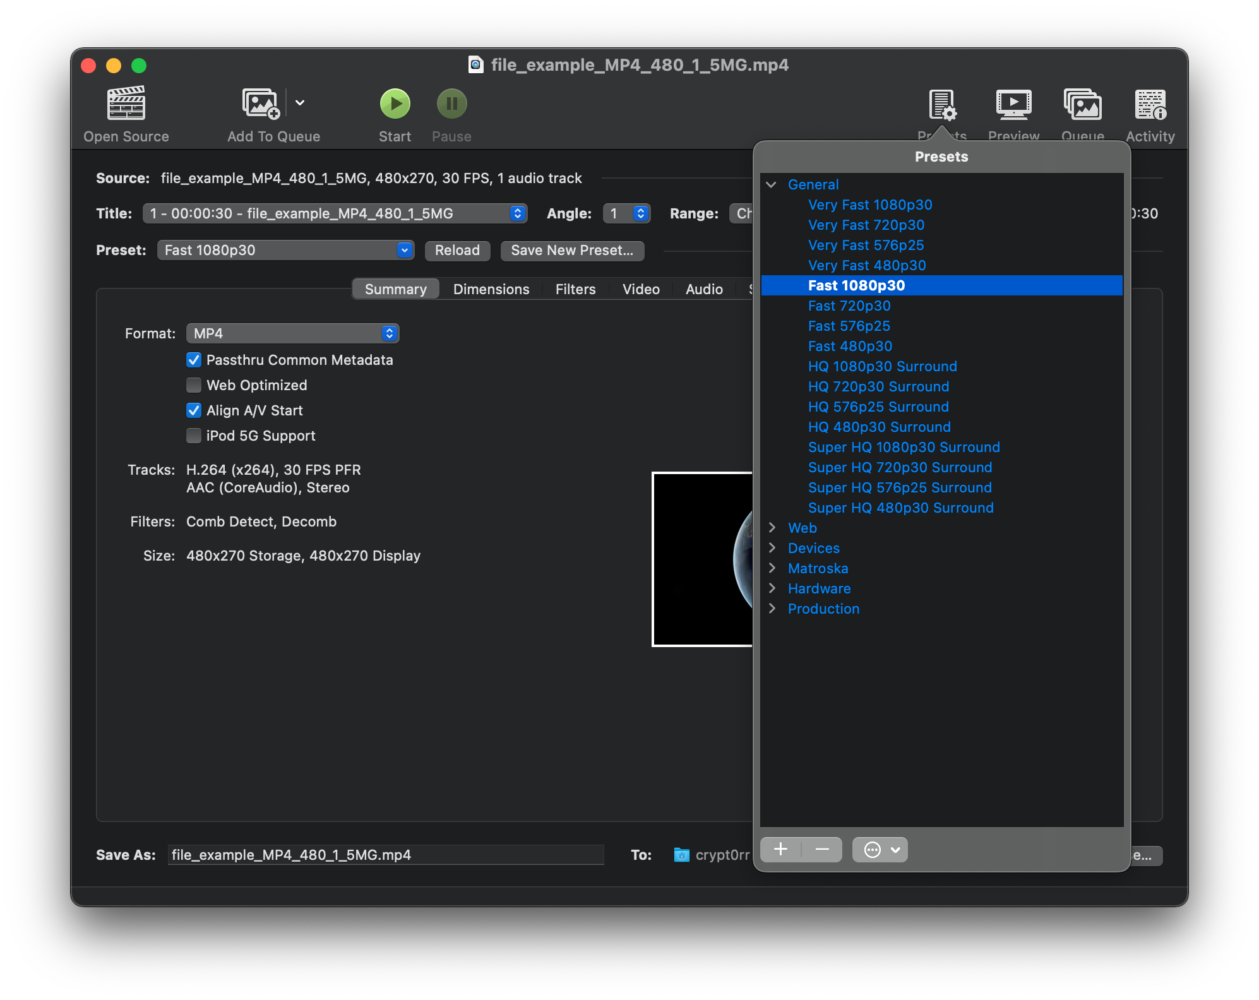The image size is (1259, 1000).
Task: Click the Comb Detect, Decomb filters text
Action: [261, 521]
